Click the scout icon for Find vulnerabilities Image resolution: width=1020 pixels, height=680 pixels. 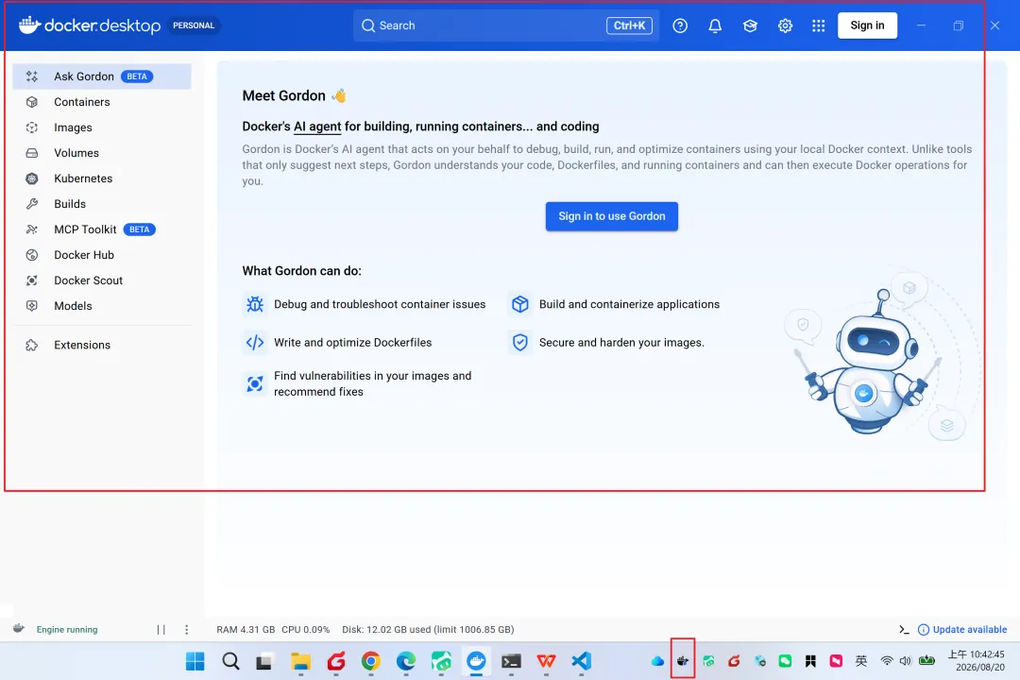255,384
